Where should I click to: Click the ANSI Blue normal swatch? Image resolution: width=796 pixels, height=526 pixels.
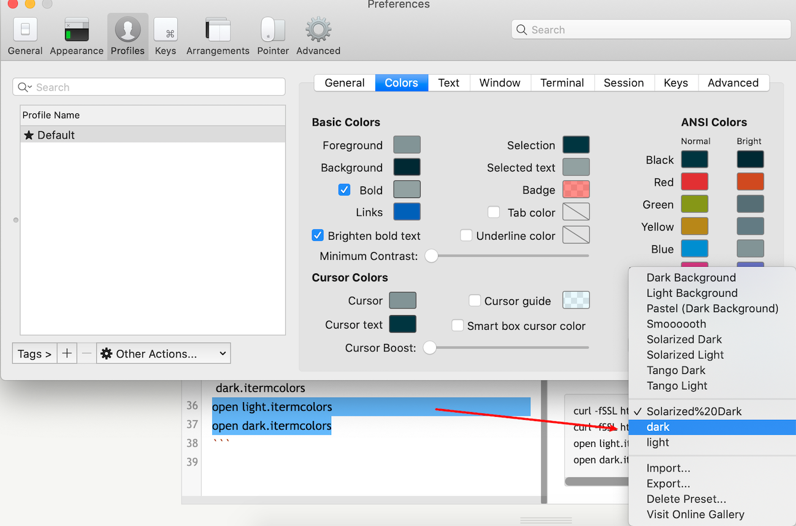pos(694,248)
